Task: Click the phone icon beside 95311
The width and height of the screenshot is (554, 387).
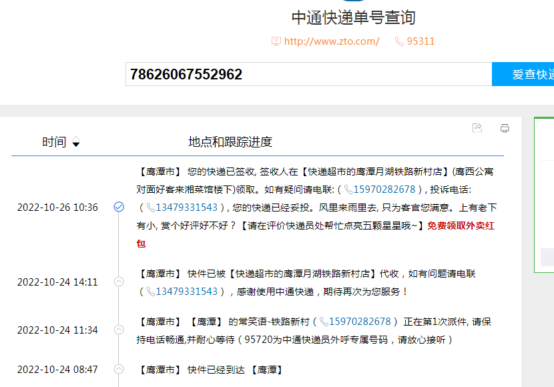Action: pos(399,41)
